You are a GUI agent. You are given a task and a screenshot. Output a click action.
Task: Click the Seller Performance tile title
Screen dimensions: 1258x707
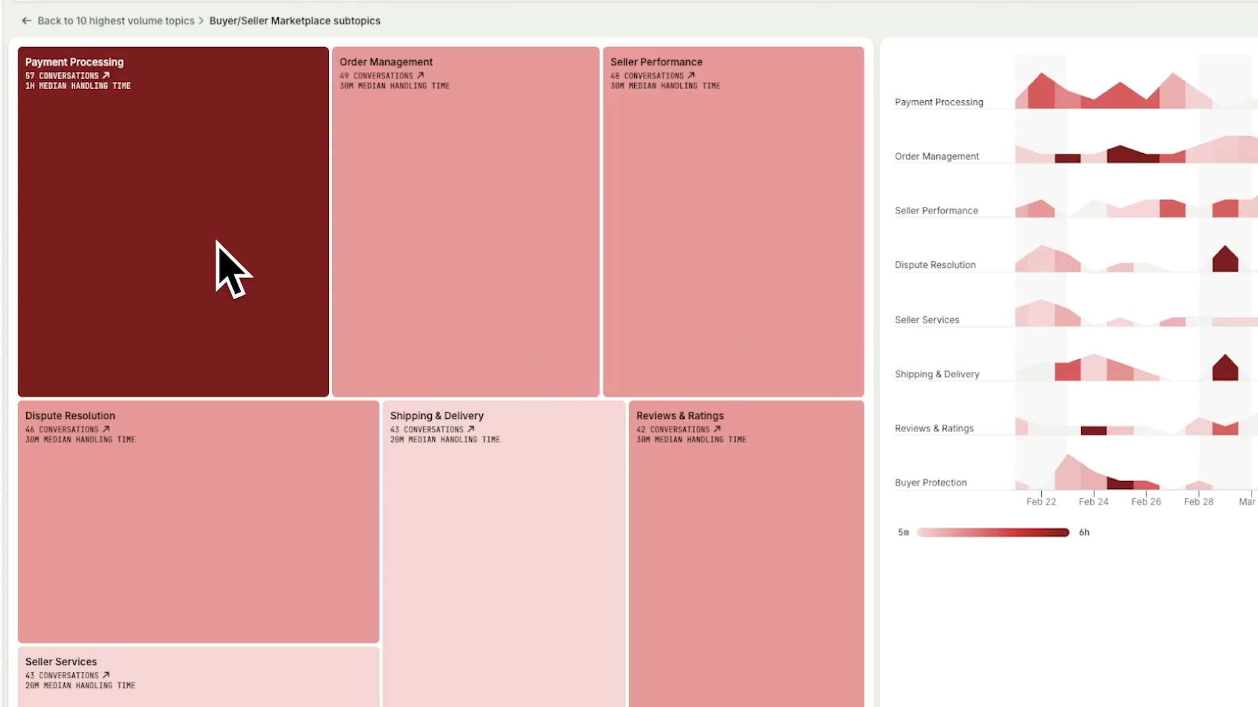click(x=656, y=62)
